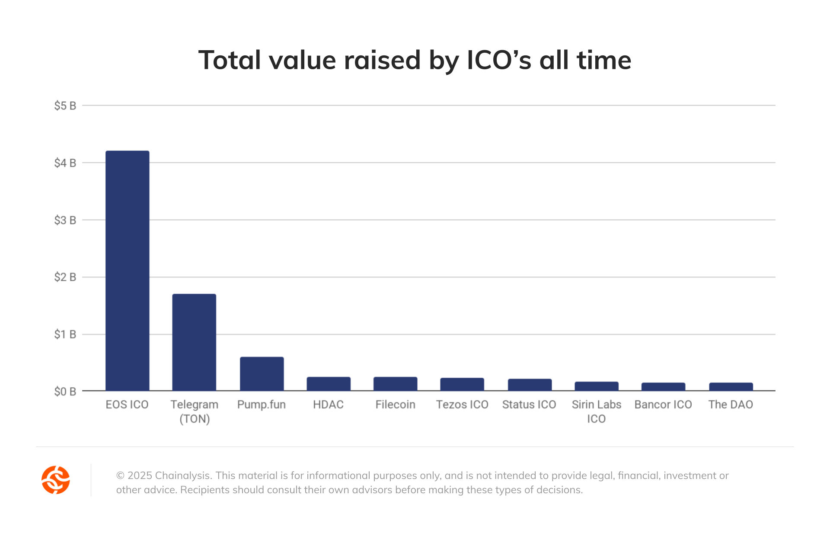Click The DAO axis label
This screenshot has height=540, width=830.
(x=731, y=405)
